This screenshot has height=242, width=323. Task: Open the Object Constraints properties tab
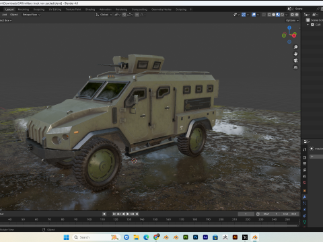[305, 216]
